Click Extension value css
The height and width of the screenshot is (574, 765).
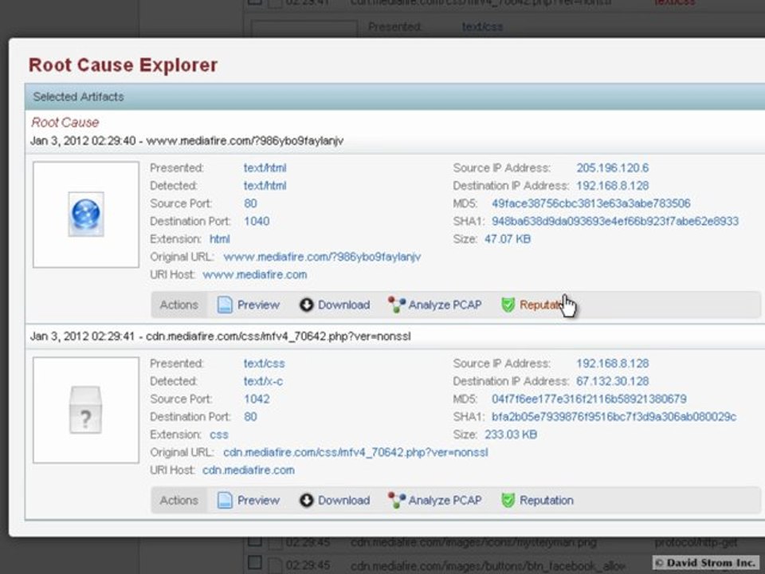pos(219,435)
